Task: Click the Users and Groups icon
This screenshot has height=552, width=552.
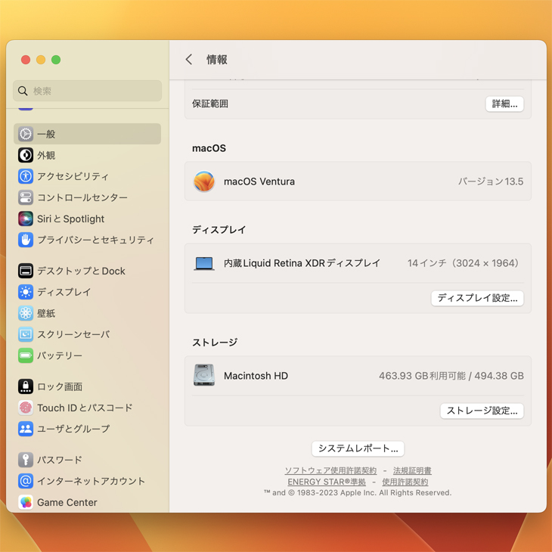Action: (26, 429)
